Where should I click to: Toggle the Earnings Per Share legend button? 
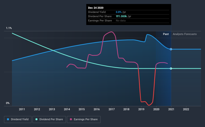point(84,119)
